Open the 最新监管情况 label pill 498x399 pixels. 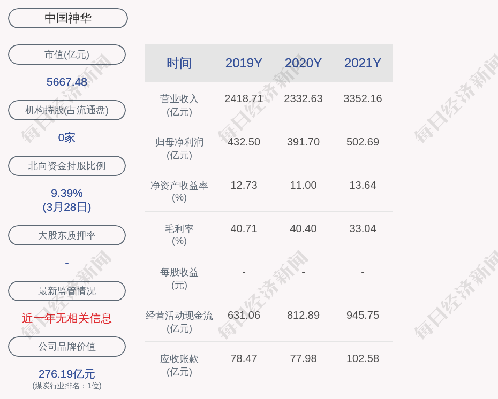(67, 291)
